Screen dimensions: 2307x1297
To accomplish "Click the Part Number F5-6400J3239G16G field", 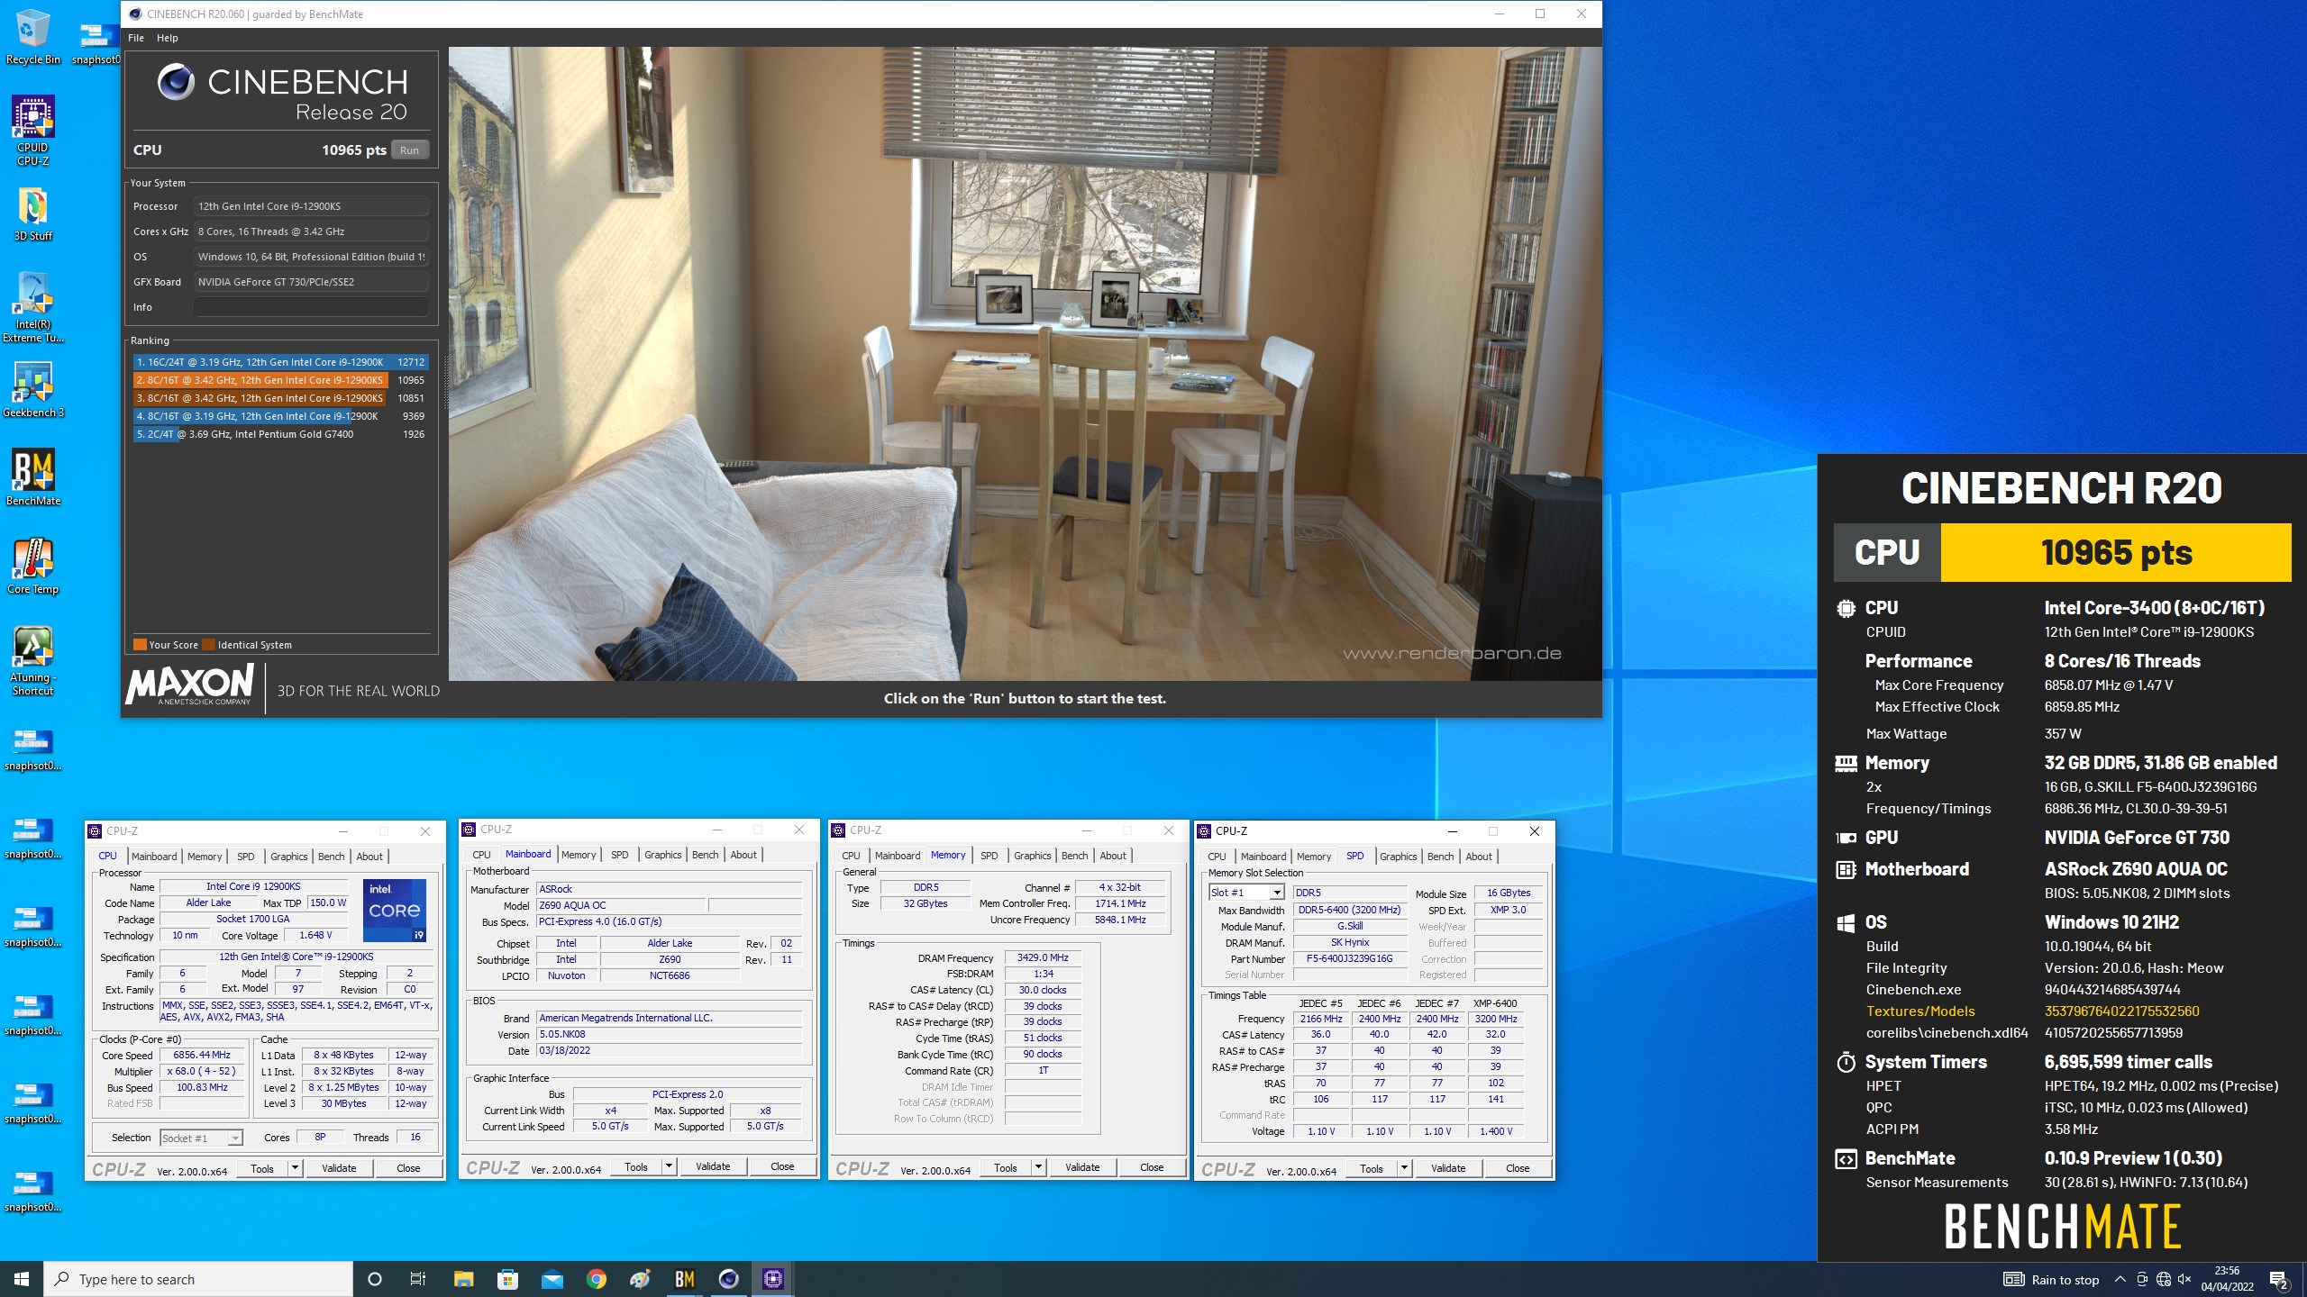I will (x=1349, y=958).
